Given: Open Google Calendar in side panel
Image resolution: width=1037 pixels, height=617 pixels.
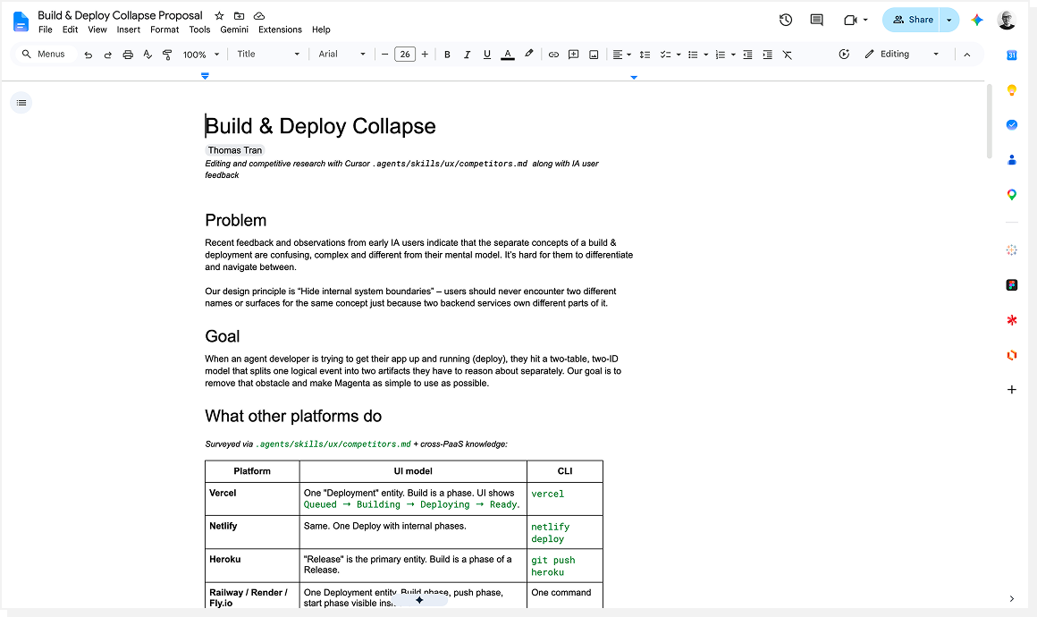Looking at the screenshot, I should pyautogui.click(x=1011, y=55).
